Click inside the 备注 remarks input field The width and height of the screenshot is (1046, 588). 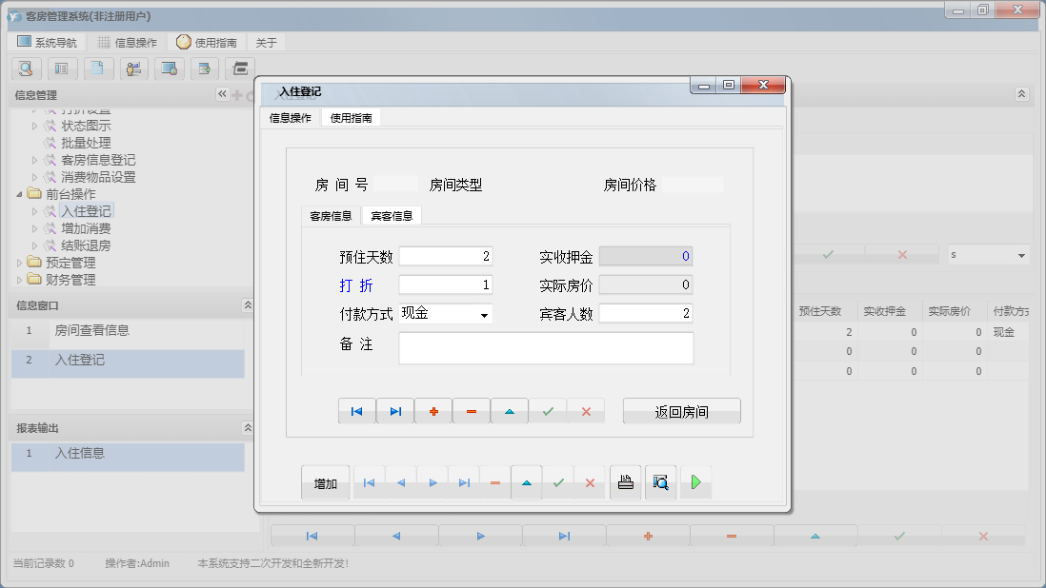546,348
